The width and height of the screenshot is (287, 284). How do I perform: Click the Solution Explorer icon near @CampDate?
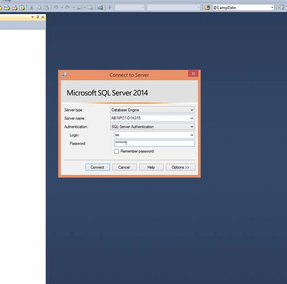(x=281, y=8)
